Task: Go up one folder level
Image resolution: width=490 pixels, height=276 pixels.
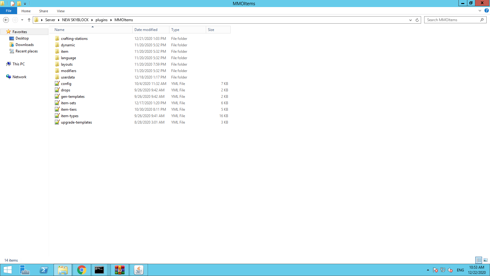Action: (x=29, y=20)
